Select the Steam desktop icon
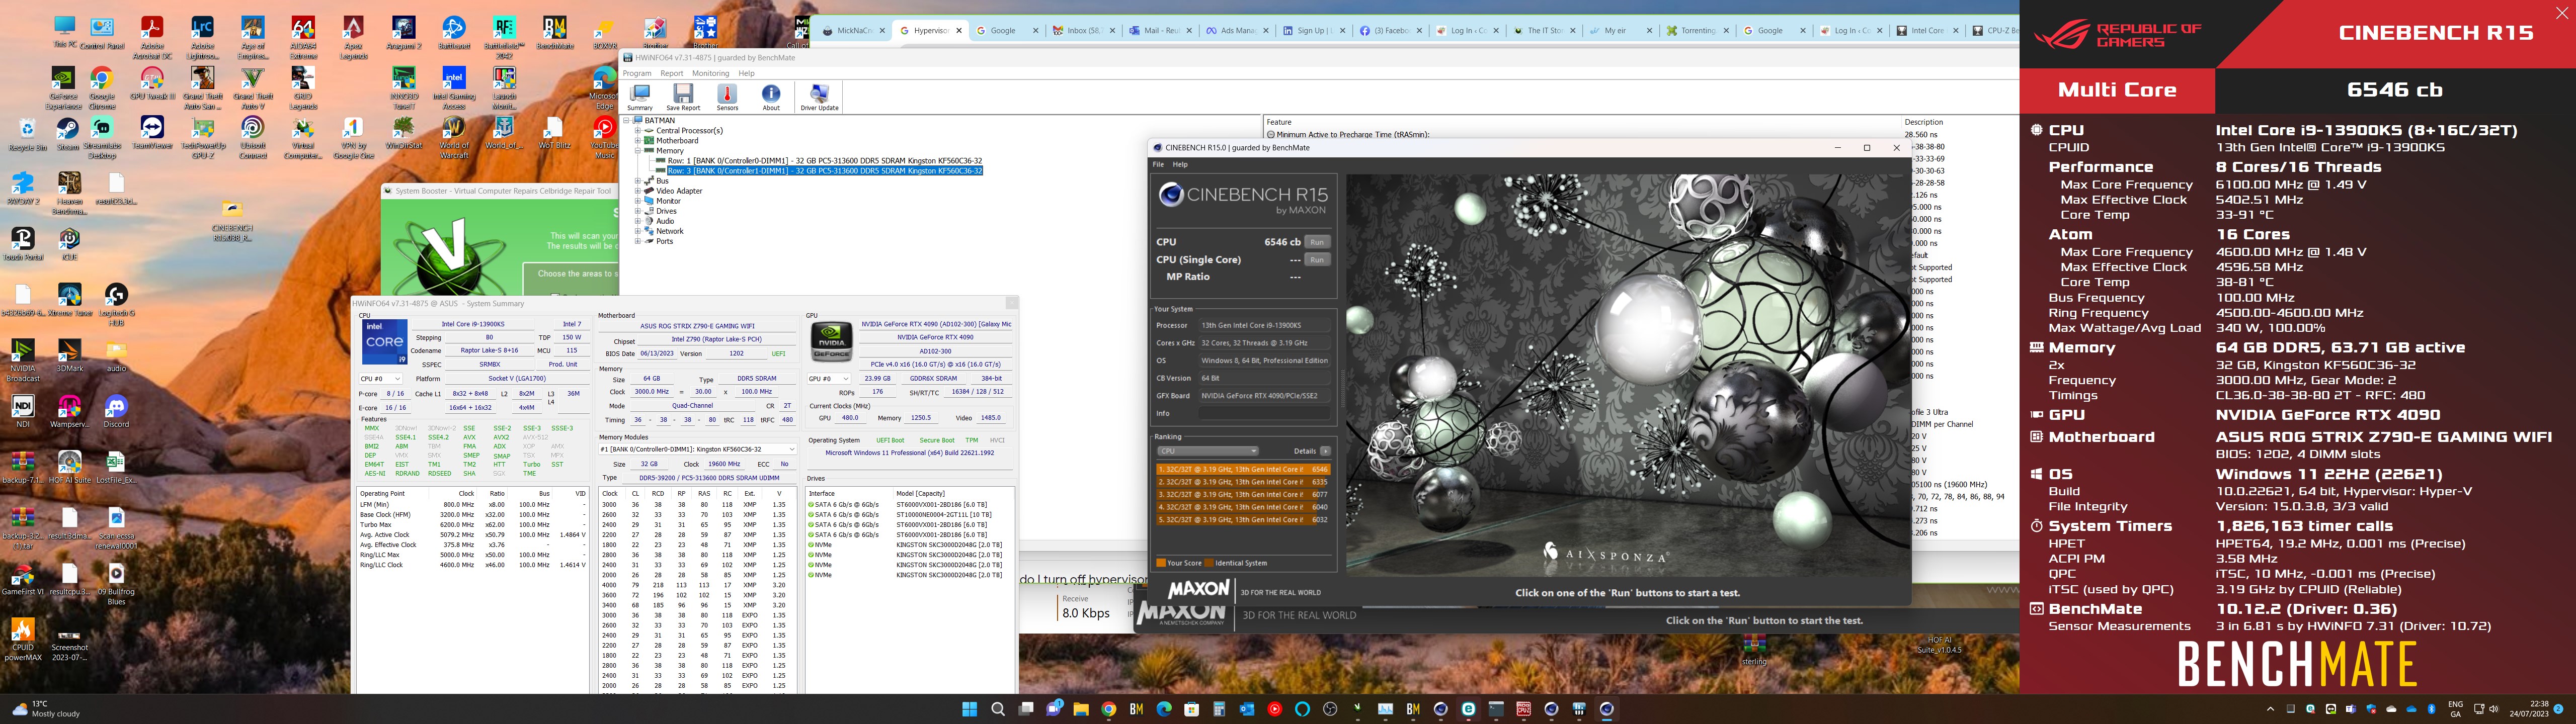 [67, 134]
